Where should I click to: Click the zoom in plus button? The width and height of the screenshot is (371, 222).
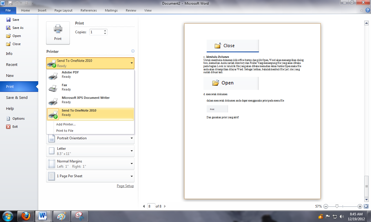[360, 206]
